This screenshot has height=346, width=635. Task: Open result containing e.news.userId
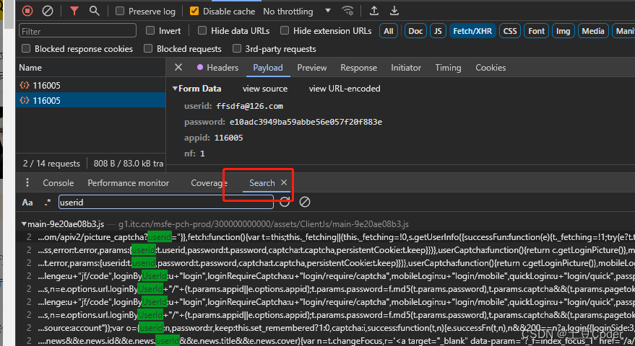point(325,340)
